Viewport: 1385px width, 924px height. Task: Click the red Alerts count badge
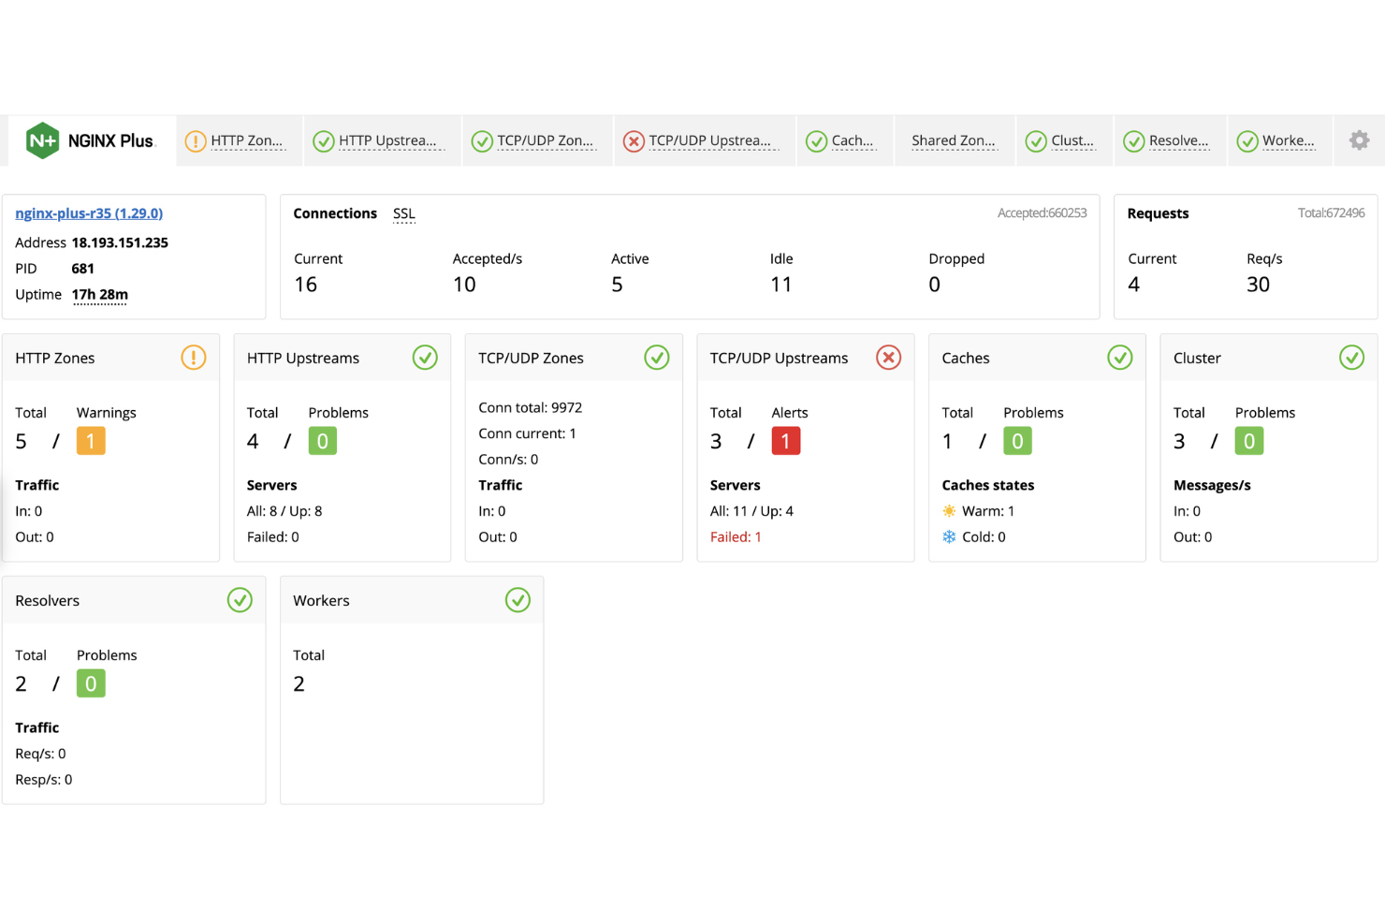[x=786, y=441]
